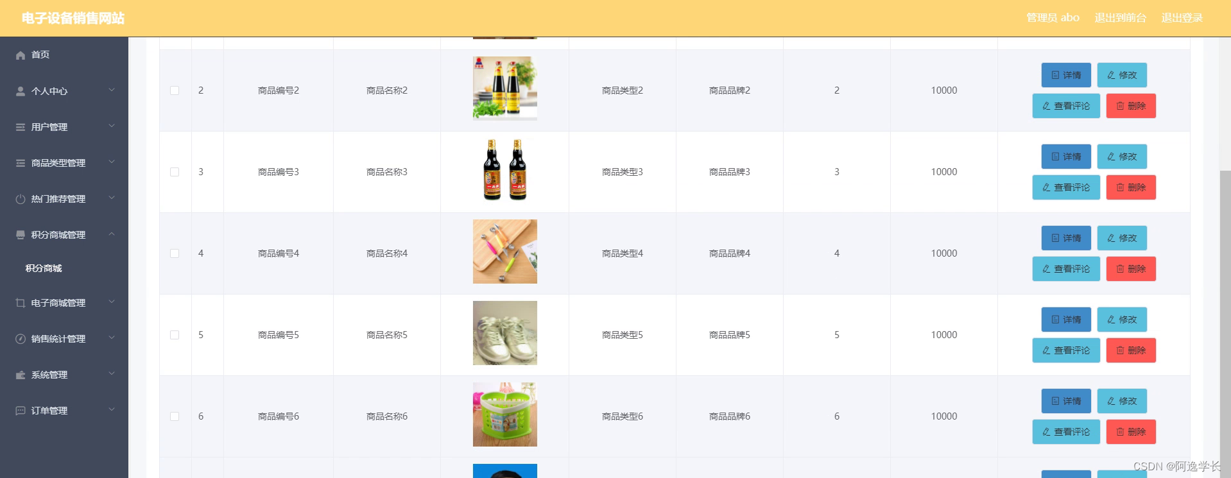The image size is (1231, 478).
Task: Open 详情 for 商品名称4
Action: coord(1066,238)
